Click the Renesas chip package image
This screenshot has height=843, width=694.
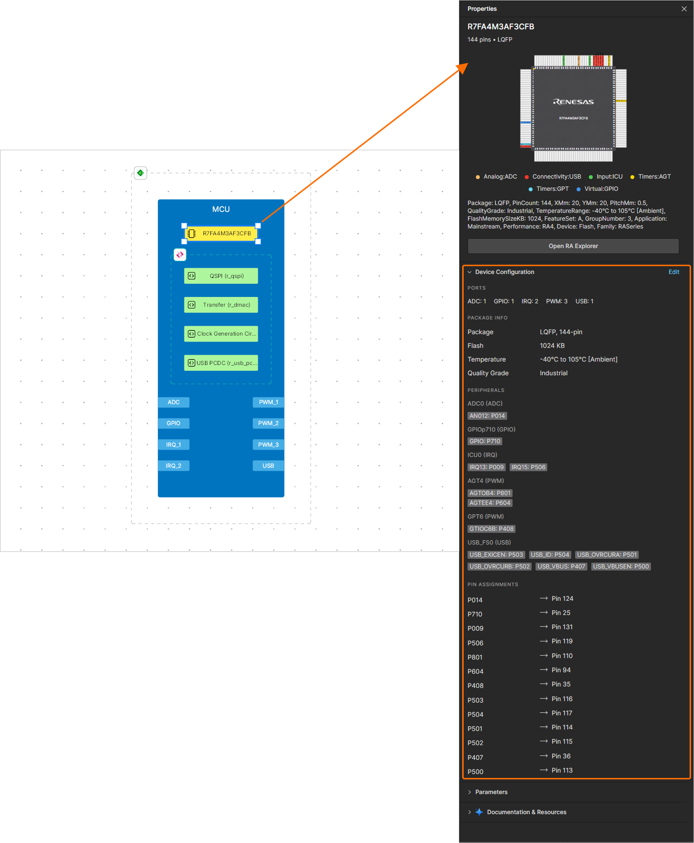click(573, 108)
